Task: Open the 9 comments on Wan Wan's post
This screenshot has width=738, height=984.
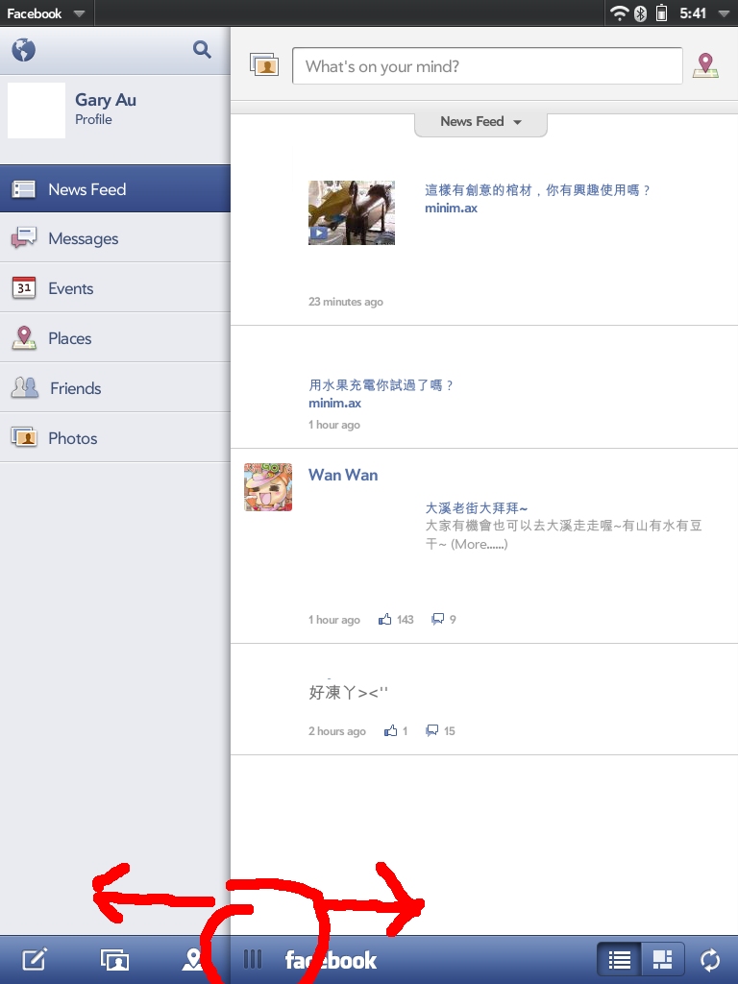Action: 443,620
